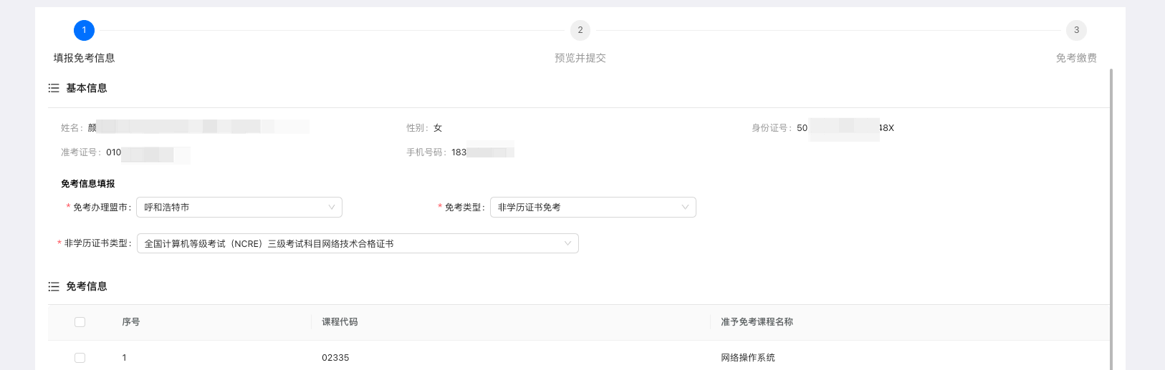Go to the 预览并提交 step

(580, 58)
